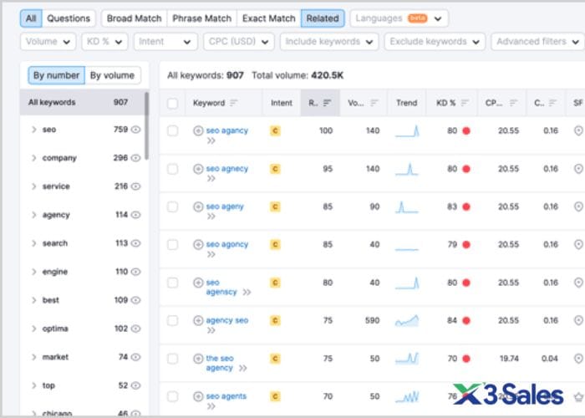This screenshot has height=418, width=585.
Task: Sort by CPC column sort icon
Action: [x=513, y=103]
